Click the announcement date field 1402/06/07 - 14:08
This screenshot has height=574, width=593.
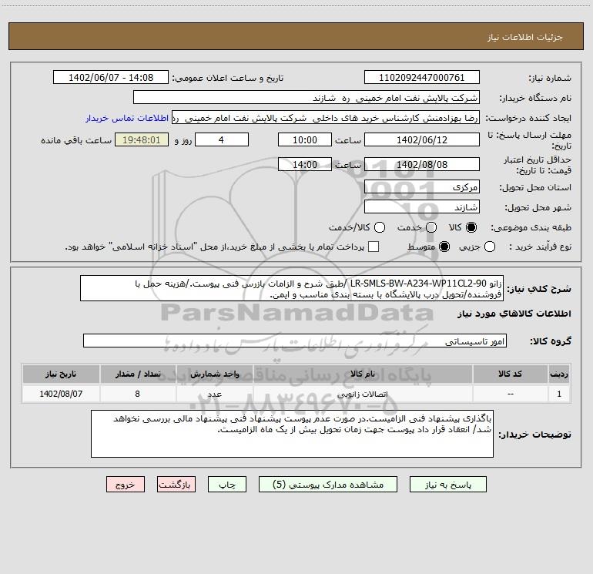pos(111,78)
